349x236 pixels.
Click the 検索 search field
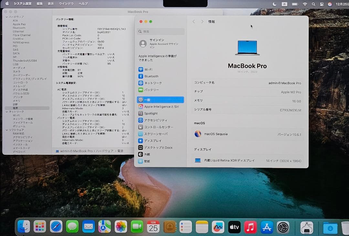[161, 31]
